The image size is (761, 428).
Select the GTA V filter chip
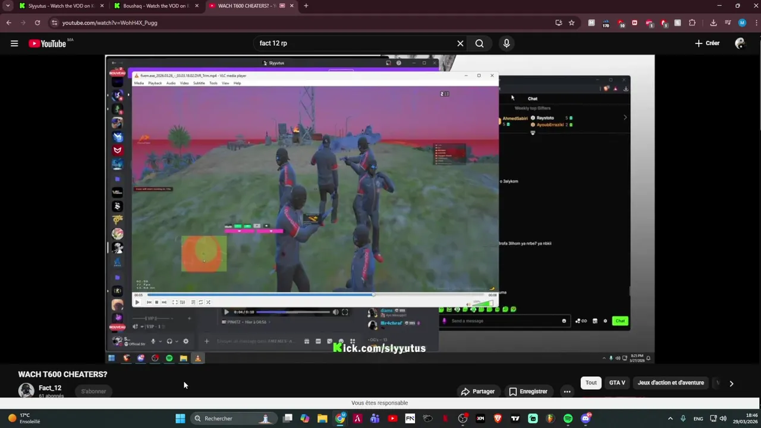tap(617, 383)
